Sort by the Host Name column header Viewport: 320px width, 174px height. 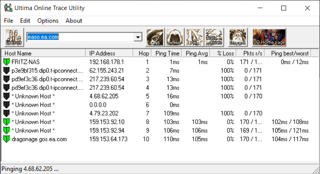(44, 53)
